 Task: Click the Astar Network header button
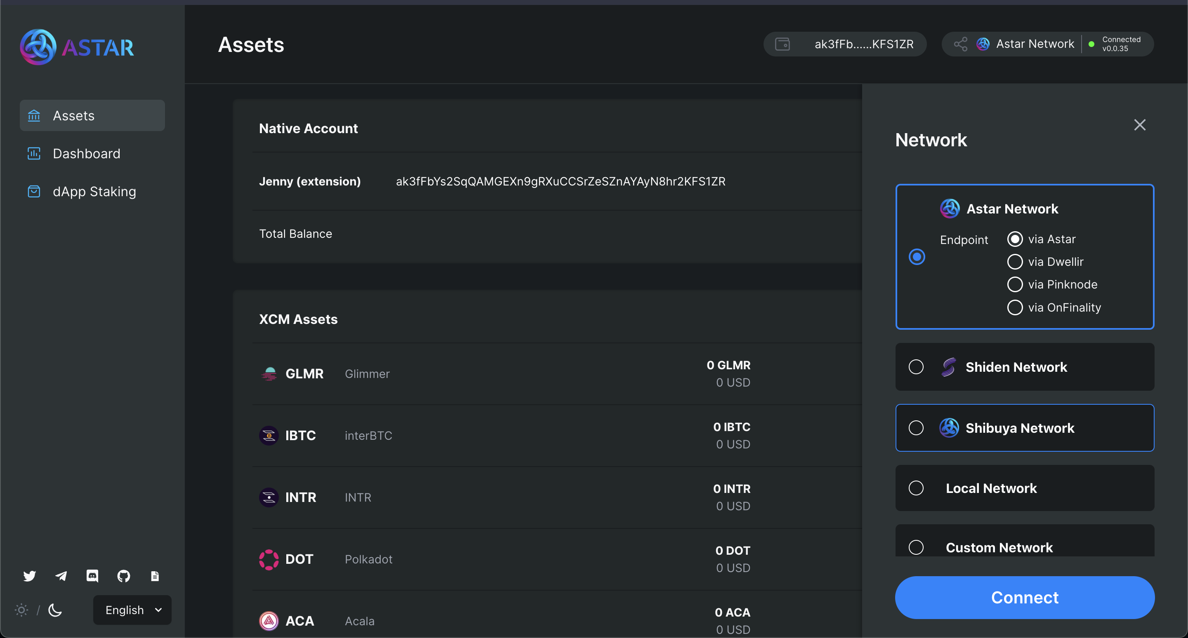[1048, 44]
